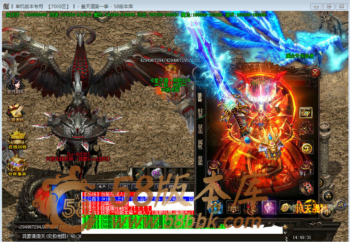Switch to the 状态 status tab
This screenshot has height=242, width=350.
coord(200,129)
